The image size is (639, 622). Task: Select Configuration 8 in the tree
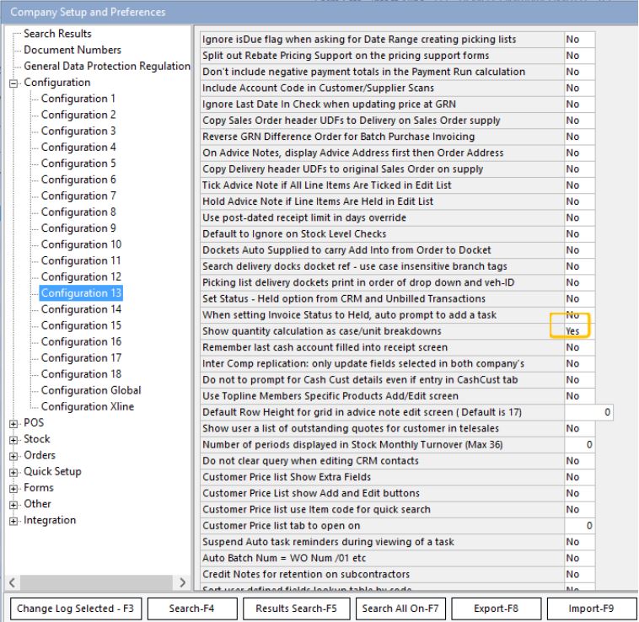click(x=78, y=212)
